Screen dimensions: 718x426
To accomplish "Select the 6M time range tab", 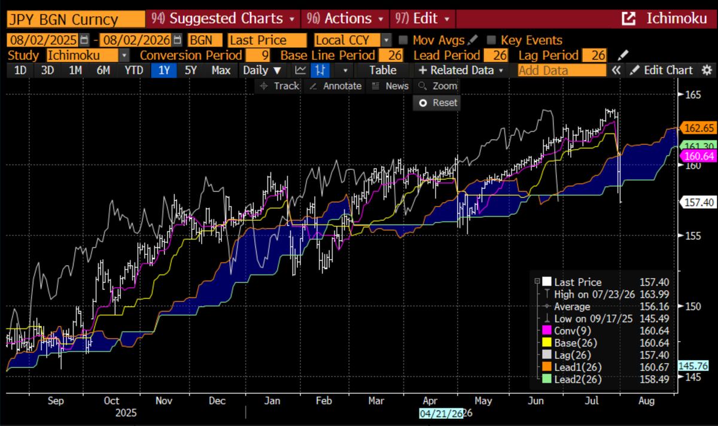I will click(x=103, y=70).
